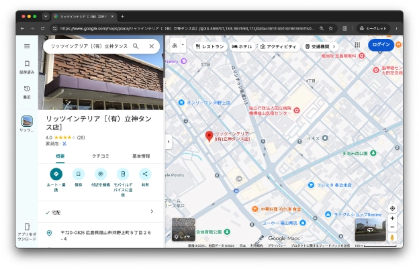Switch to the クチコミ tab
Screen dimensions: 419x269
click(x=101, y=156)
